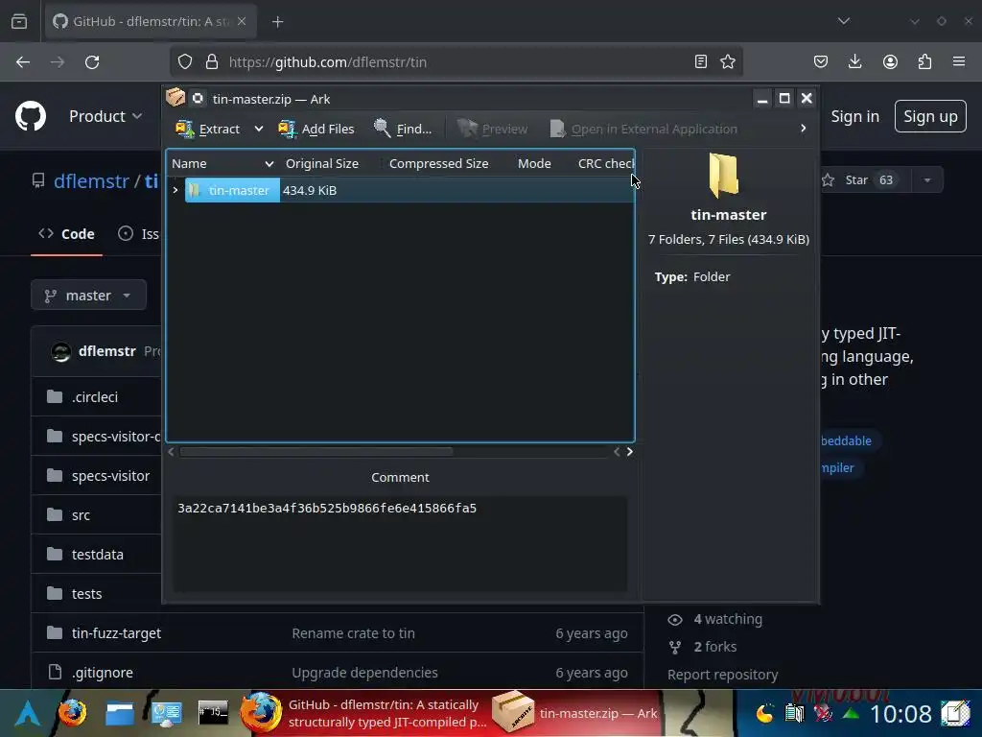Open Pocket save icon
This screenshot has width=982, height=737.
821,61
